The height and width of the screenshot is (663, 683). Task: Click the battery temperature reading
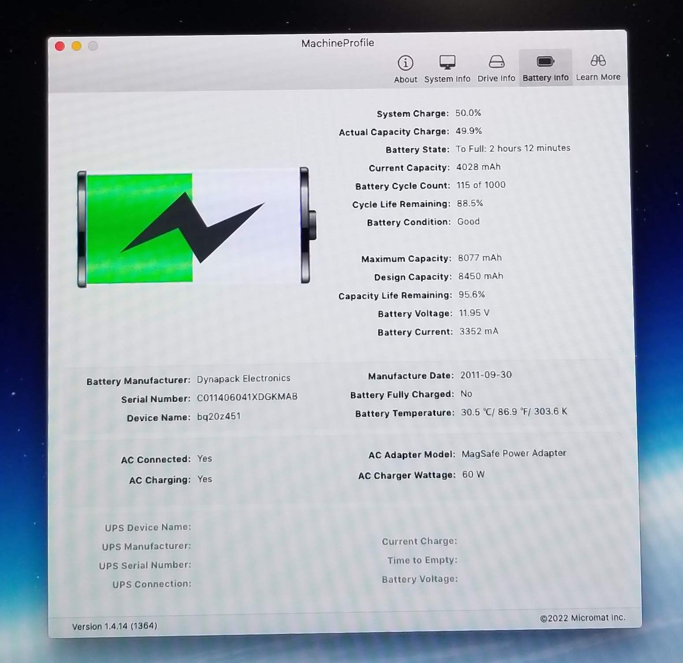(x=514, y=412)
